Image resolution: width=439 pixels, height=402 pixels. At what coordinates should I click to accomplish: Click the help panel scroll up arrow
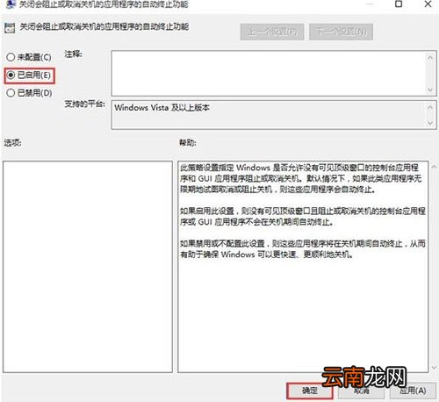(x=434, y=167)
